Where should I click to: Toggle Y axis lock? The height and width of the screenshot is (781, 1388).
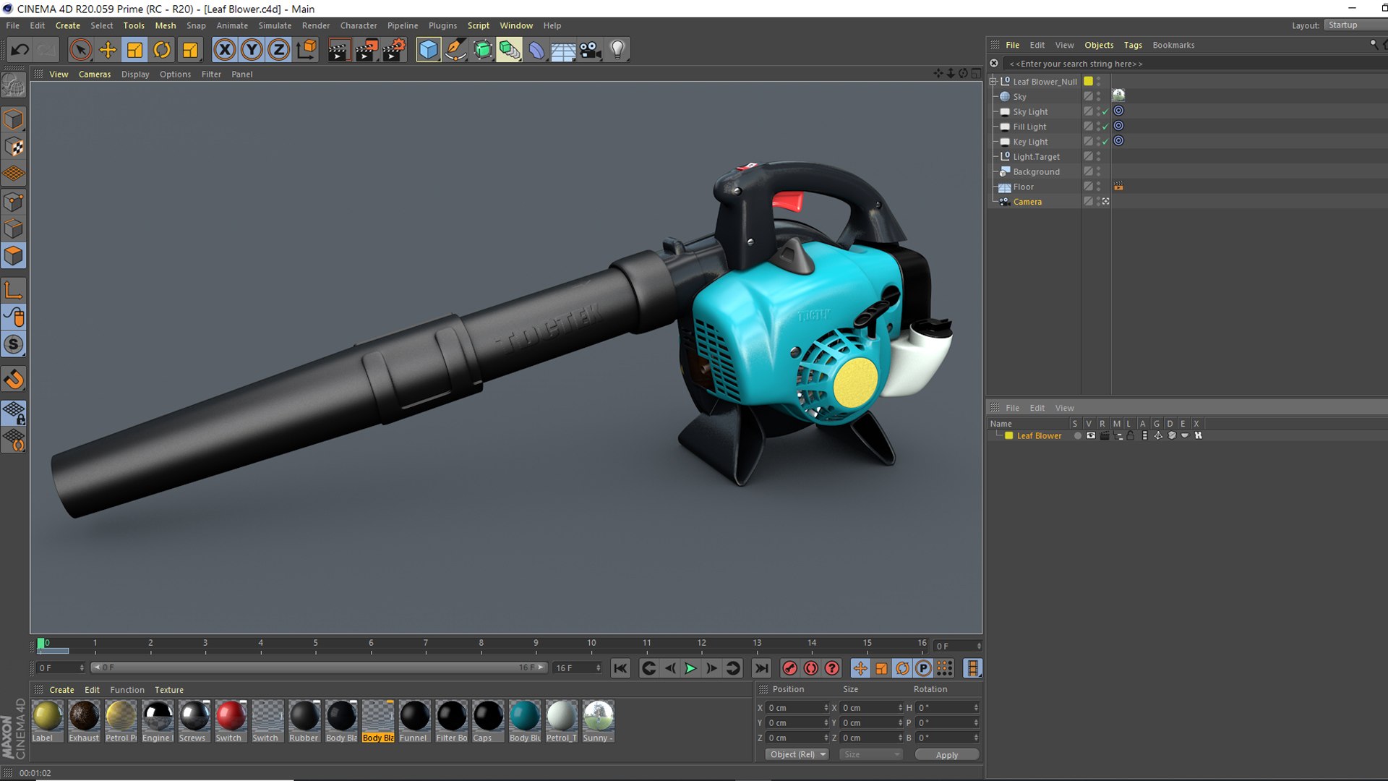tap(252, 50)
